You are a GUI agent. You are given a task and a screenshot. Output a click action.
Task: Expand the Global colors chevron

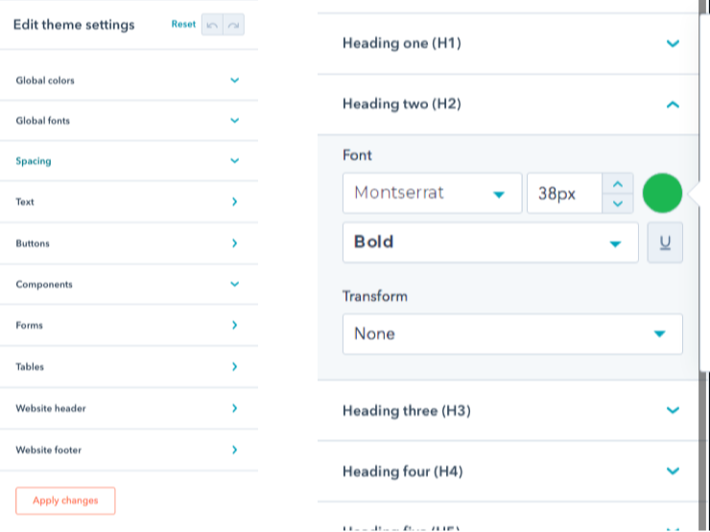coord(234,81)
